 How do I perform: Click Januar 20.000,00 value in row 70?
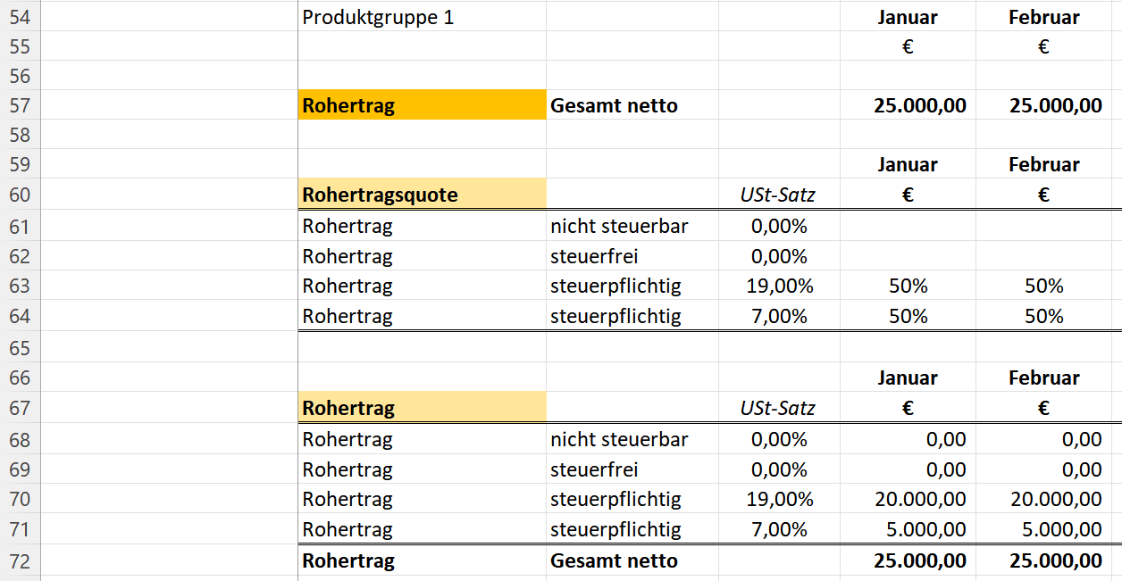tap(920, 500)
